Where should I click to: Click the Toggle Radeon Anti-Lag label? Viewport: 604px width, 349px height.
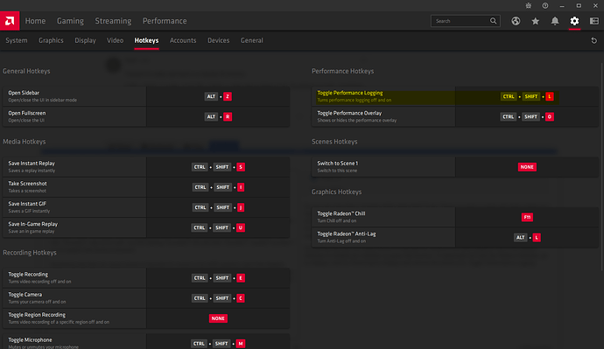tap(347, 234)
